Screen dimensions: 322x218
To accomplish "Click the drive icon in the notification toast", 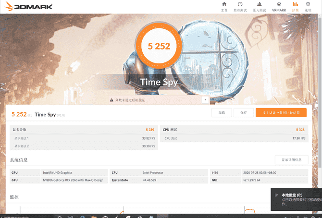I will point(276,195).
